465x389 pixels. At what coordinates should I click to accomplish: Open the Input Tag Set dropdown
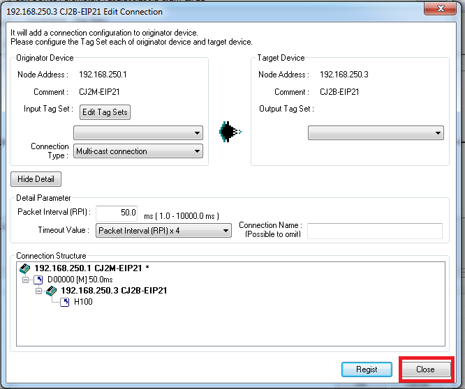(138, 133)
